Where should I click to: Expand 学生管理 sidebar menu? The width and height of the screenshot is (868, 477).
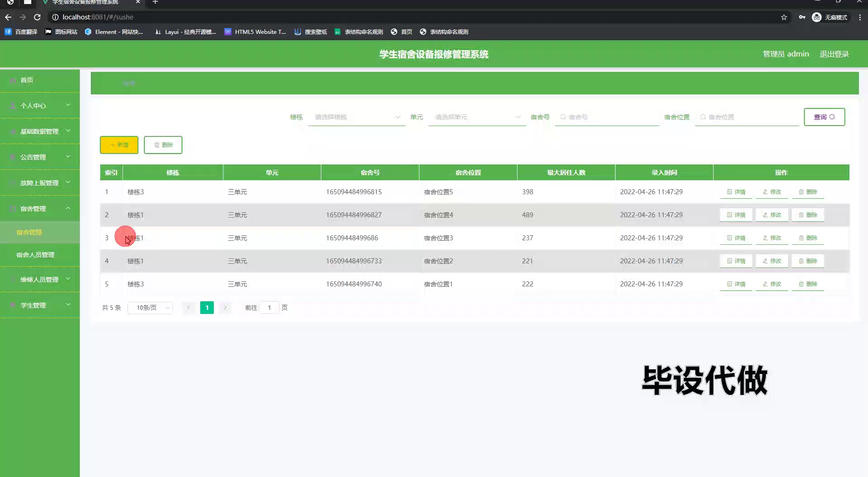40,305
